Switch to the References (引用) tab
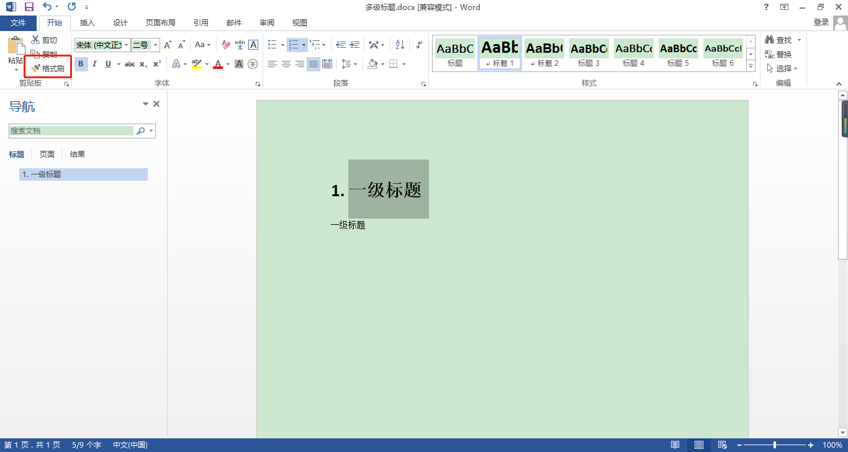This screenshot has width=848, height=452. tap(201, 23)
